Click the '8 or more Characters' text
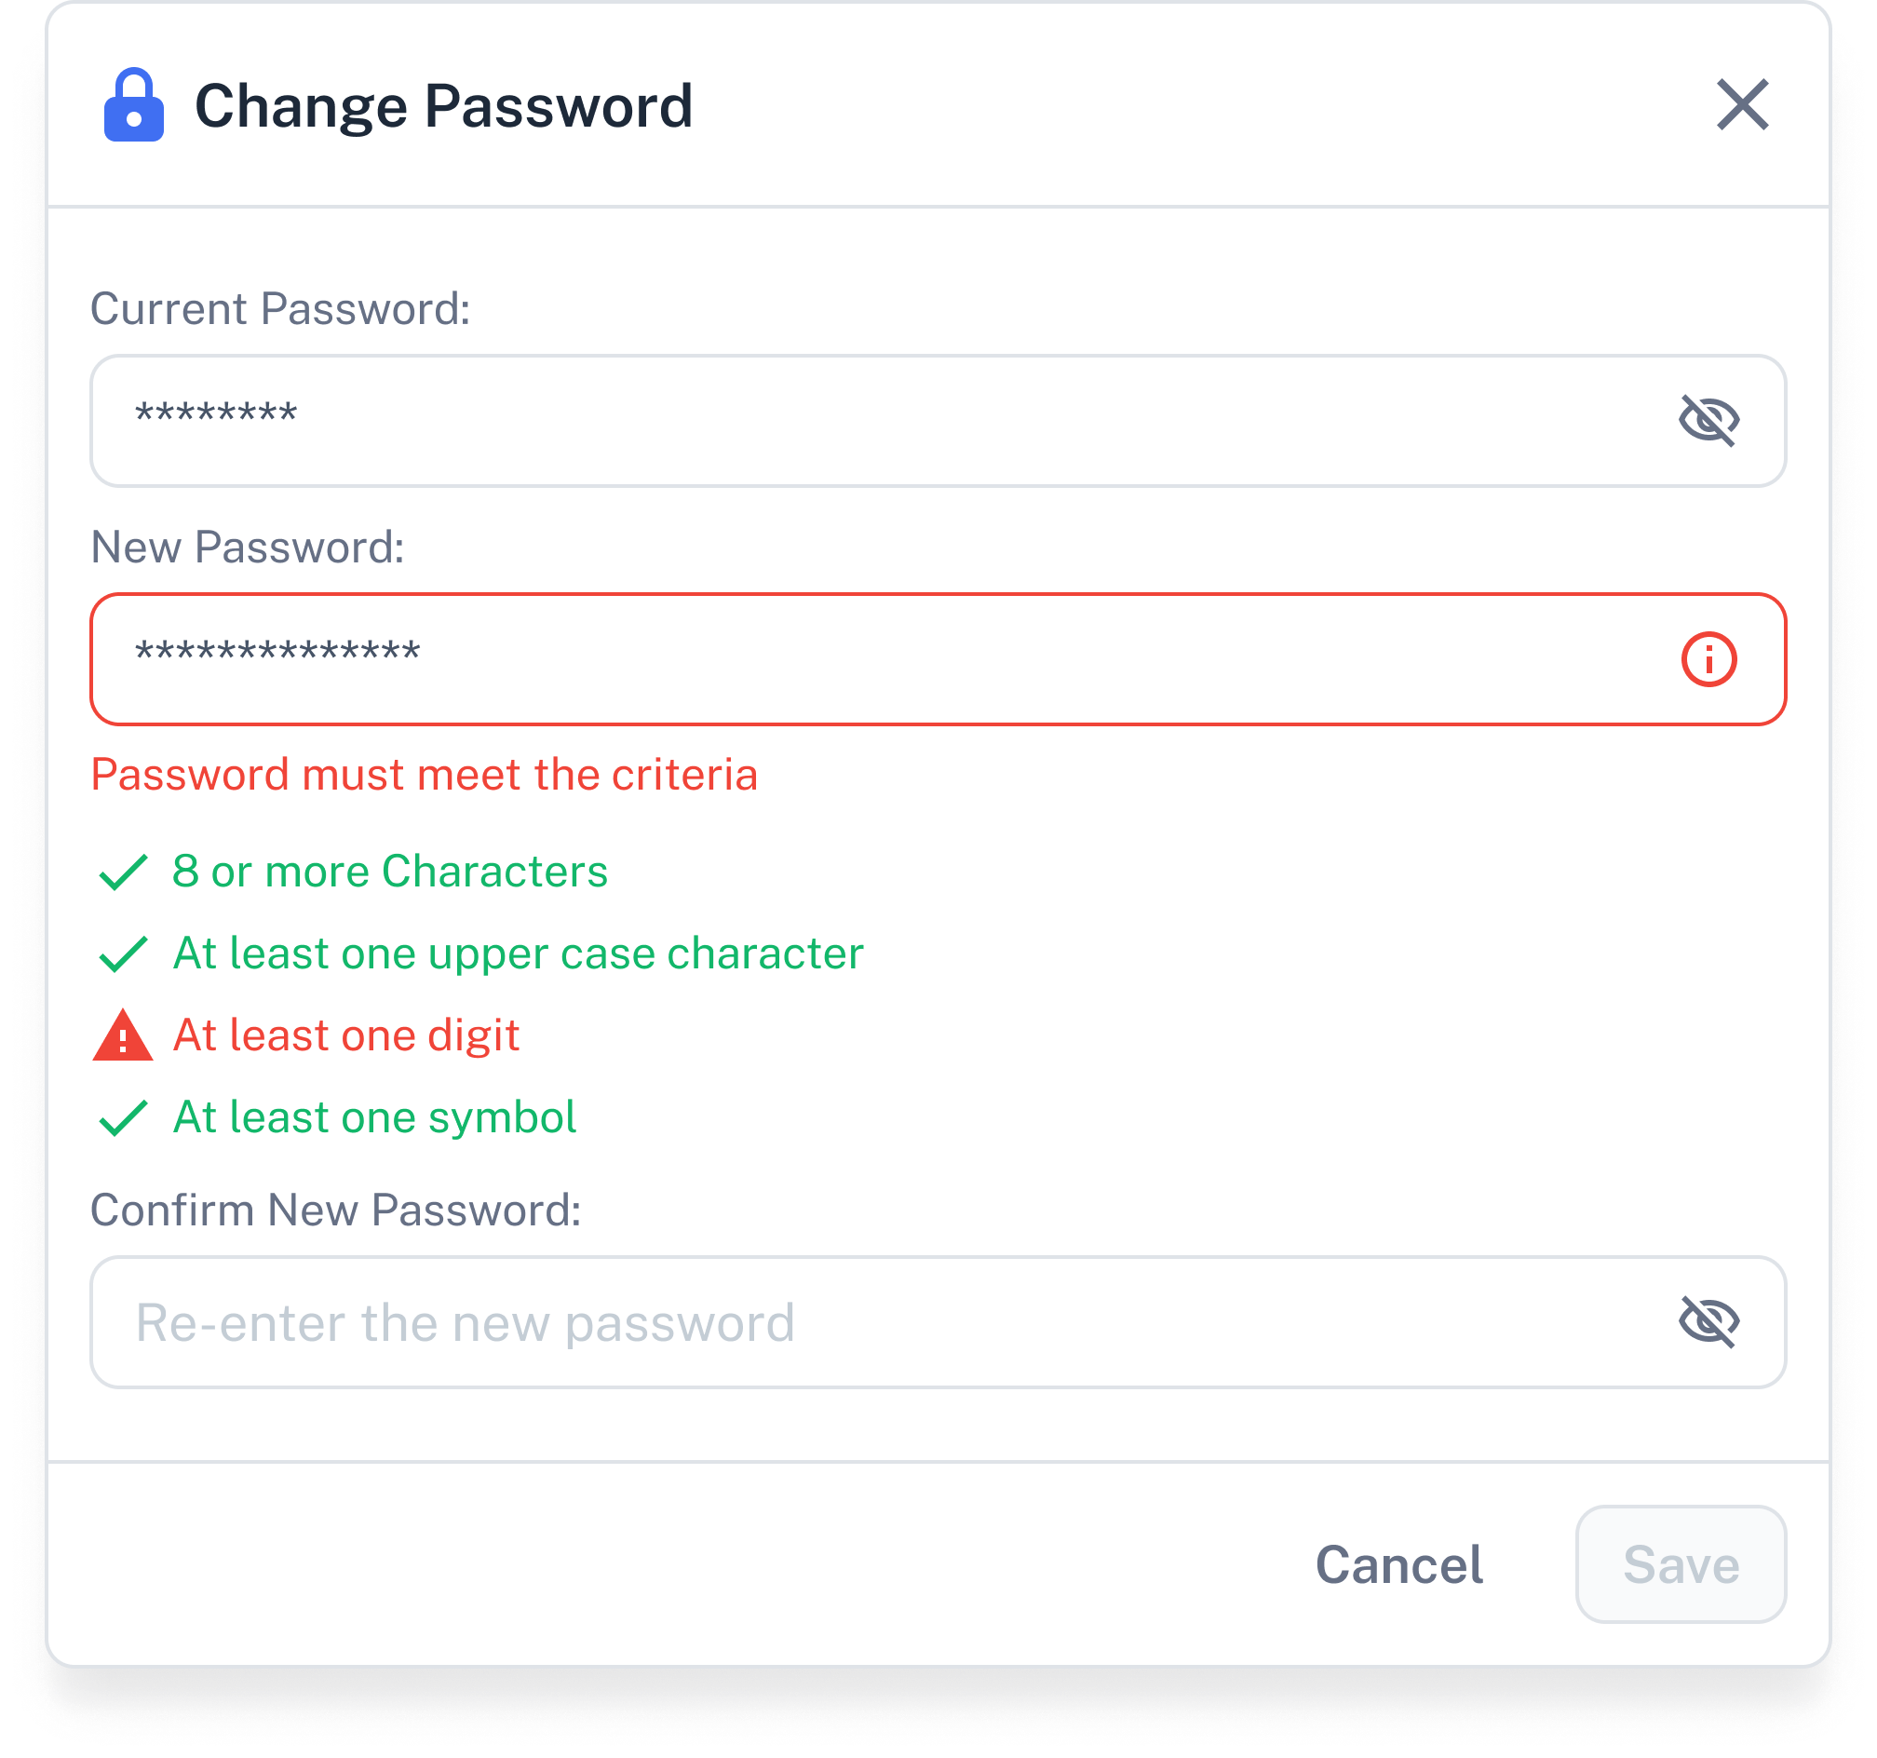 click(390, 871)
